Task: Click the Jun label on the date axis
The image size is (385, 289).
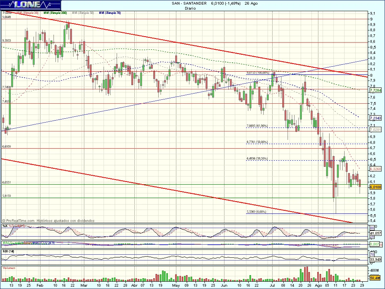Action: pyautogui.click(x=224, y=285)
